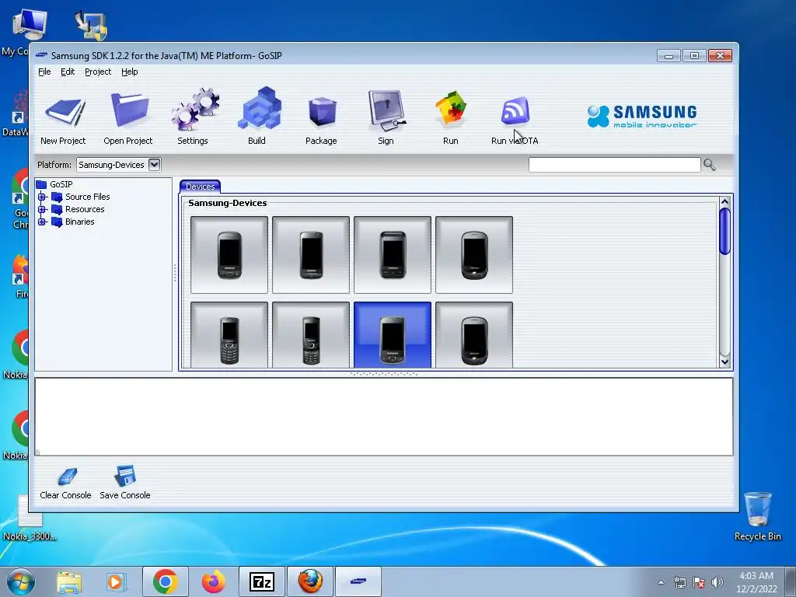Open the Project menu
Screen dimensions: 796x597
(98, 72)
